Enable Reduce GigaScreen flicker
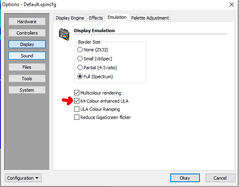Image resolution: width=239 pixels, height=187 pixels. click(x=77, y=117)
